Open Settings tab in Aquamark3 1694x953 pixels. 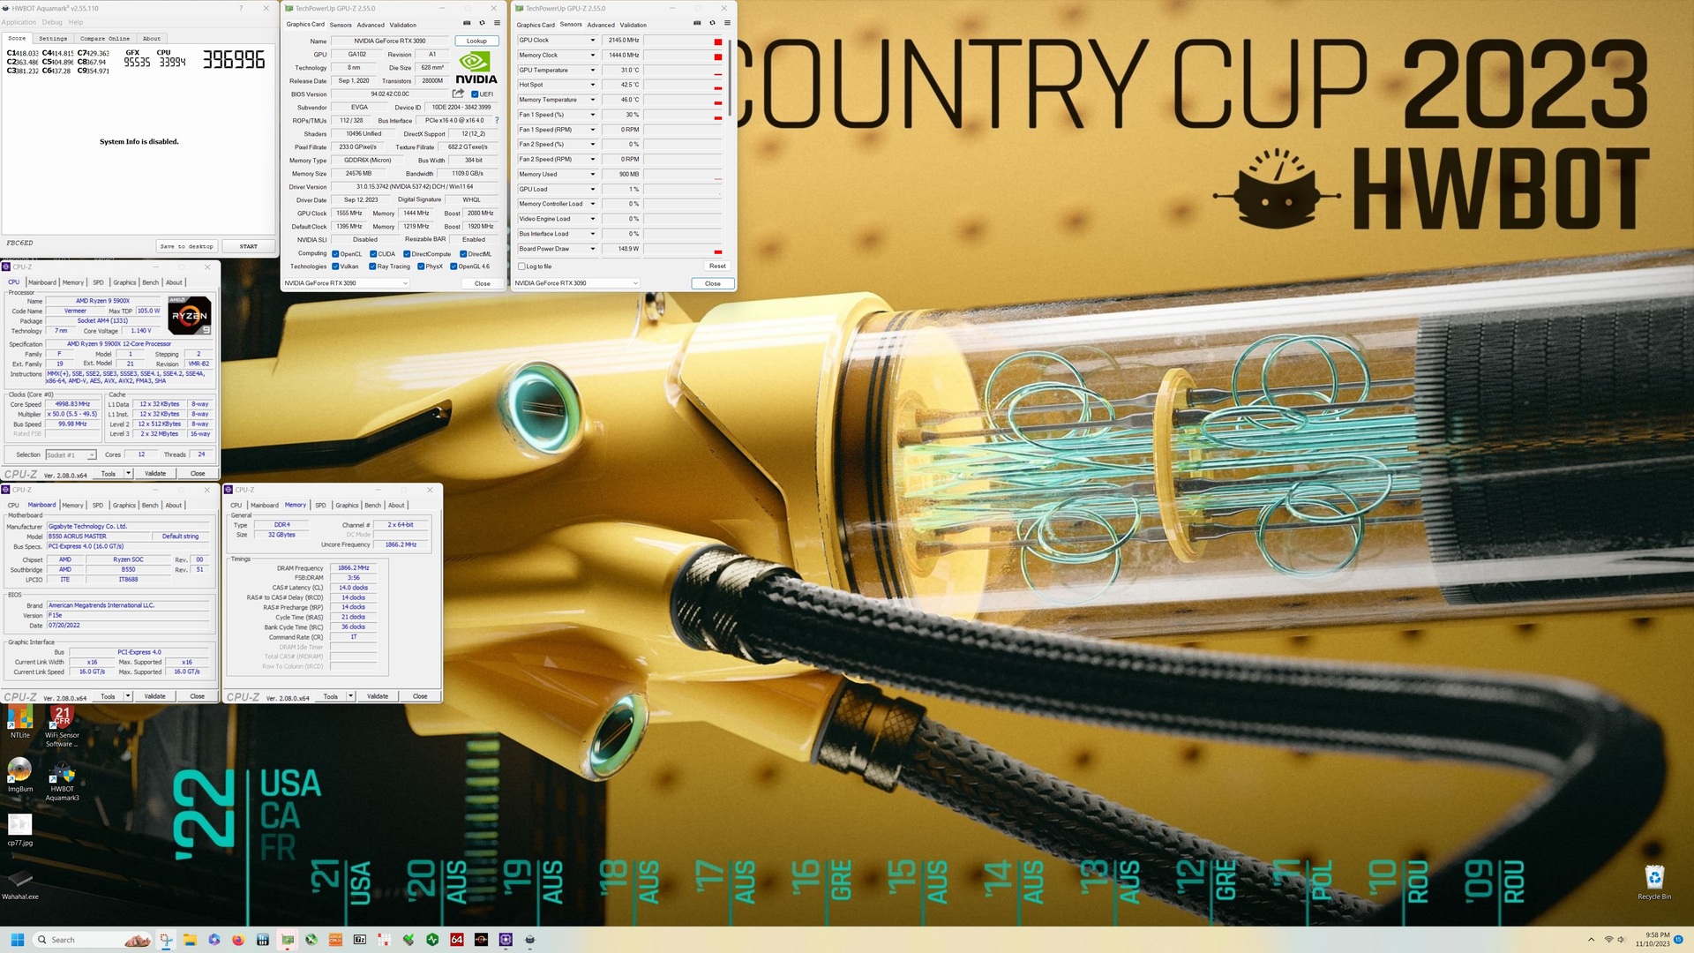pyautogui.click(x=53, y=39)
